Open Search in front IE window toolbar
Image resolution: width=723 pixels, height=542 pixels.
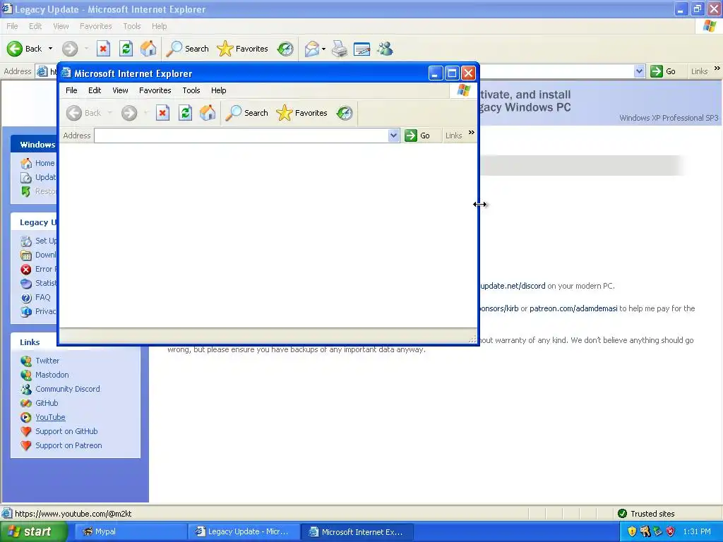pyautogui.click(x=247, y=113)
